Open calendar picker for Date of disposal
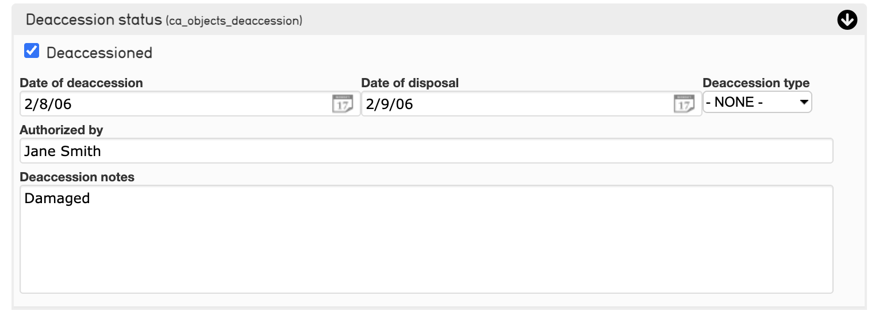 (684, 104)
